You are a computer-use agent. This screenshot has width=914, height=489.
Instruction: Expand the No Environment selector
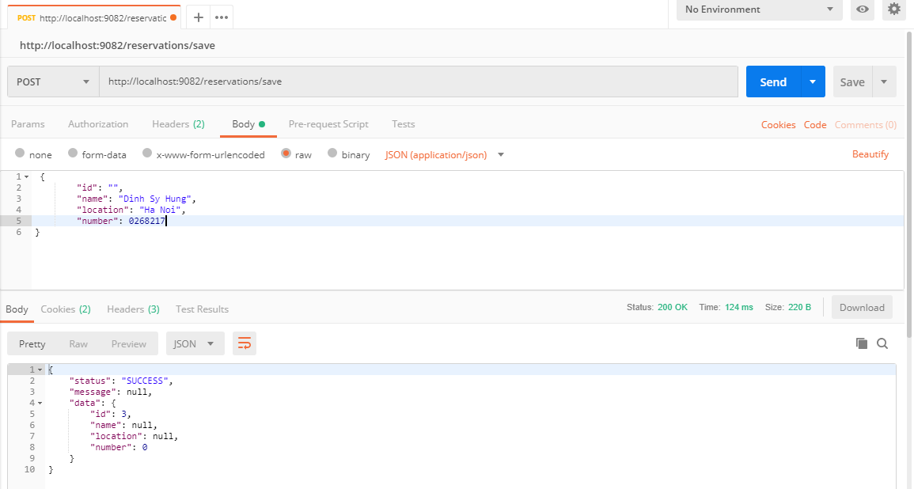[x=759, y=9]
